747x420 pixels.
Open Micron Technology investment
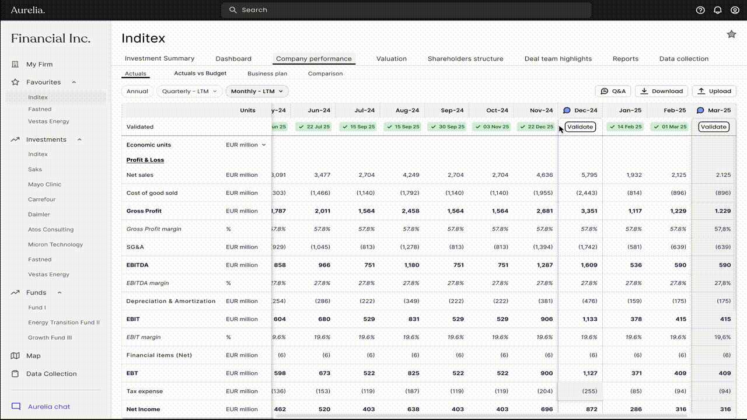[x=55, y=244]
